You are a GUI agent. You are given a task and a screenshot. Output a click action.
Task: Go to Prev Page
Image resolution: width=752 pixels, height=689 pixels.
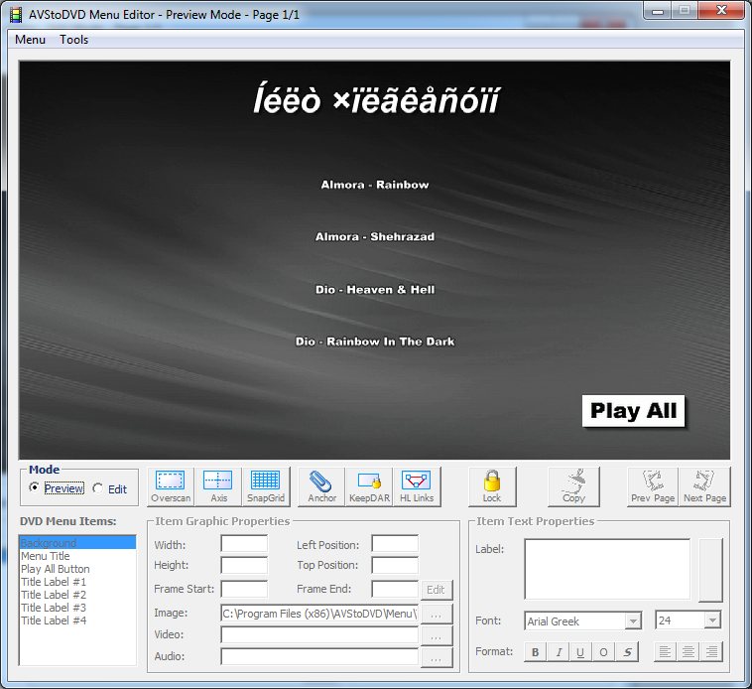click(653, 486)
